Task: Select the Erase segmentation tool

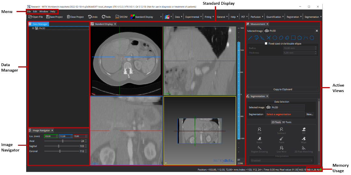Action: coord(259,140)
